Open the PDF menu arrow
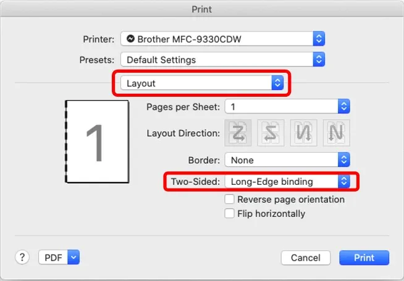Image resolution: width=404 pixels, height=281 pixels. pos(74,258)
